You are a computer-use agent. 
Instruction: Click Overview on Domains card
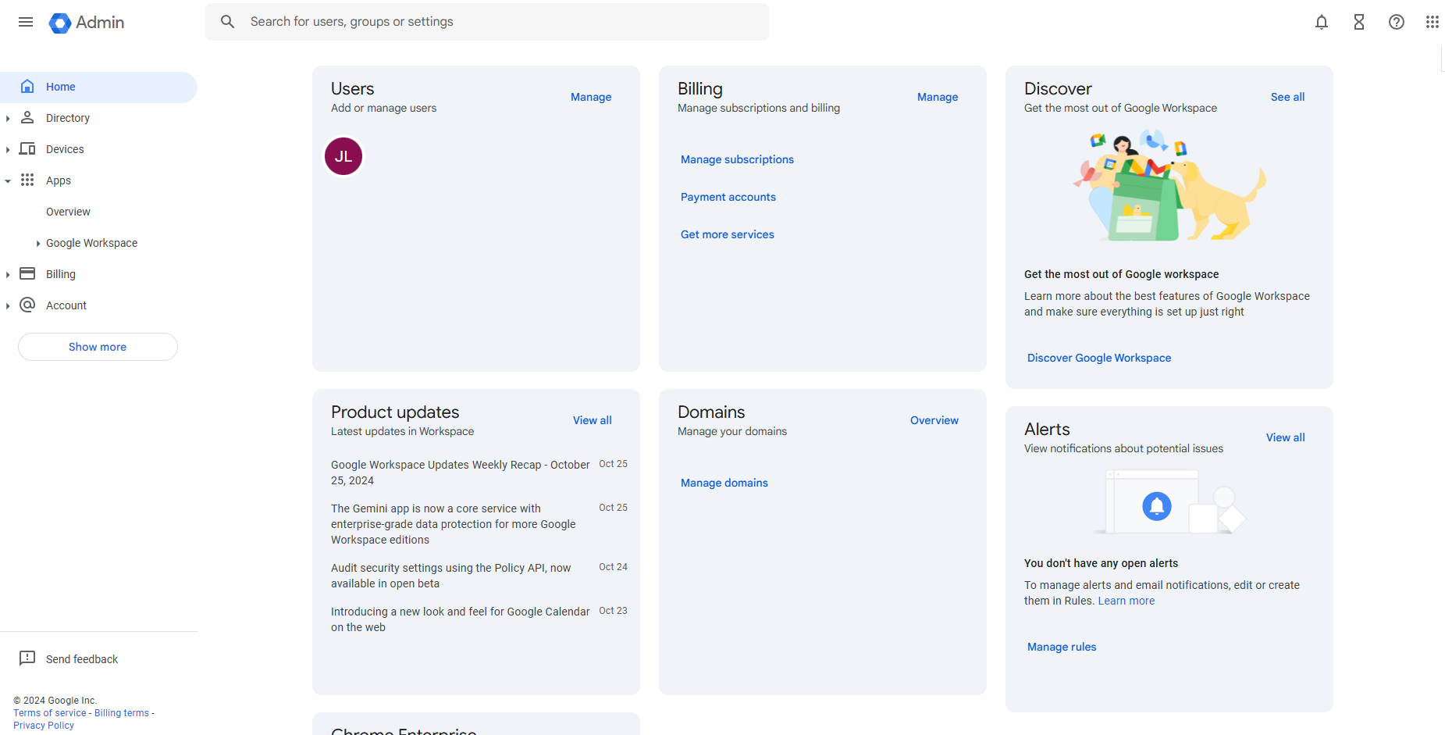[x=934, y=420]
